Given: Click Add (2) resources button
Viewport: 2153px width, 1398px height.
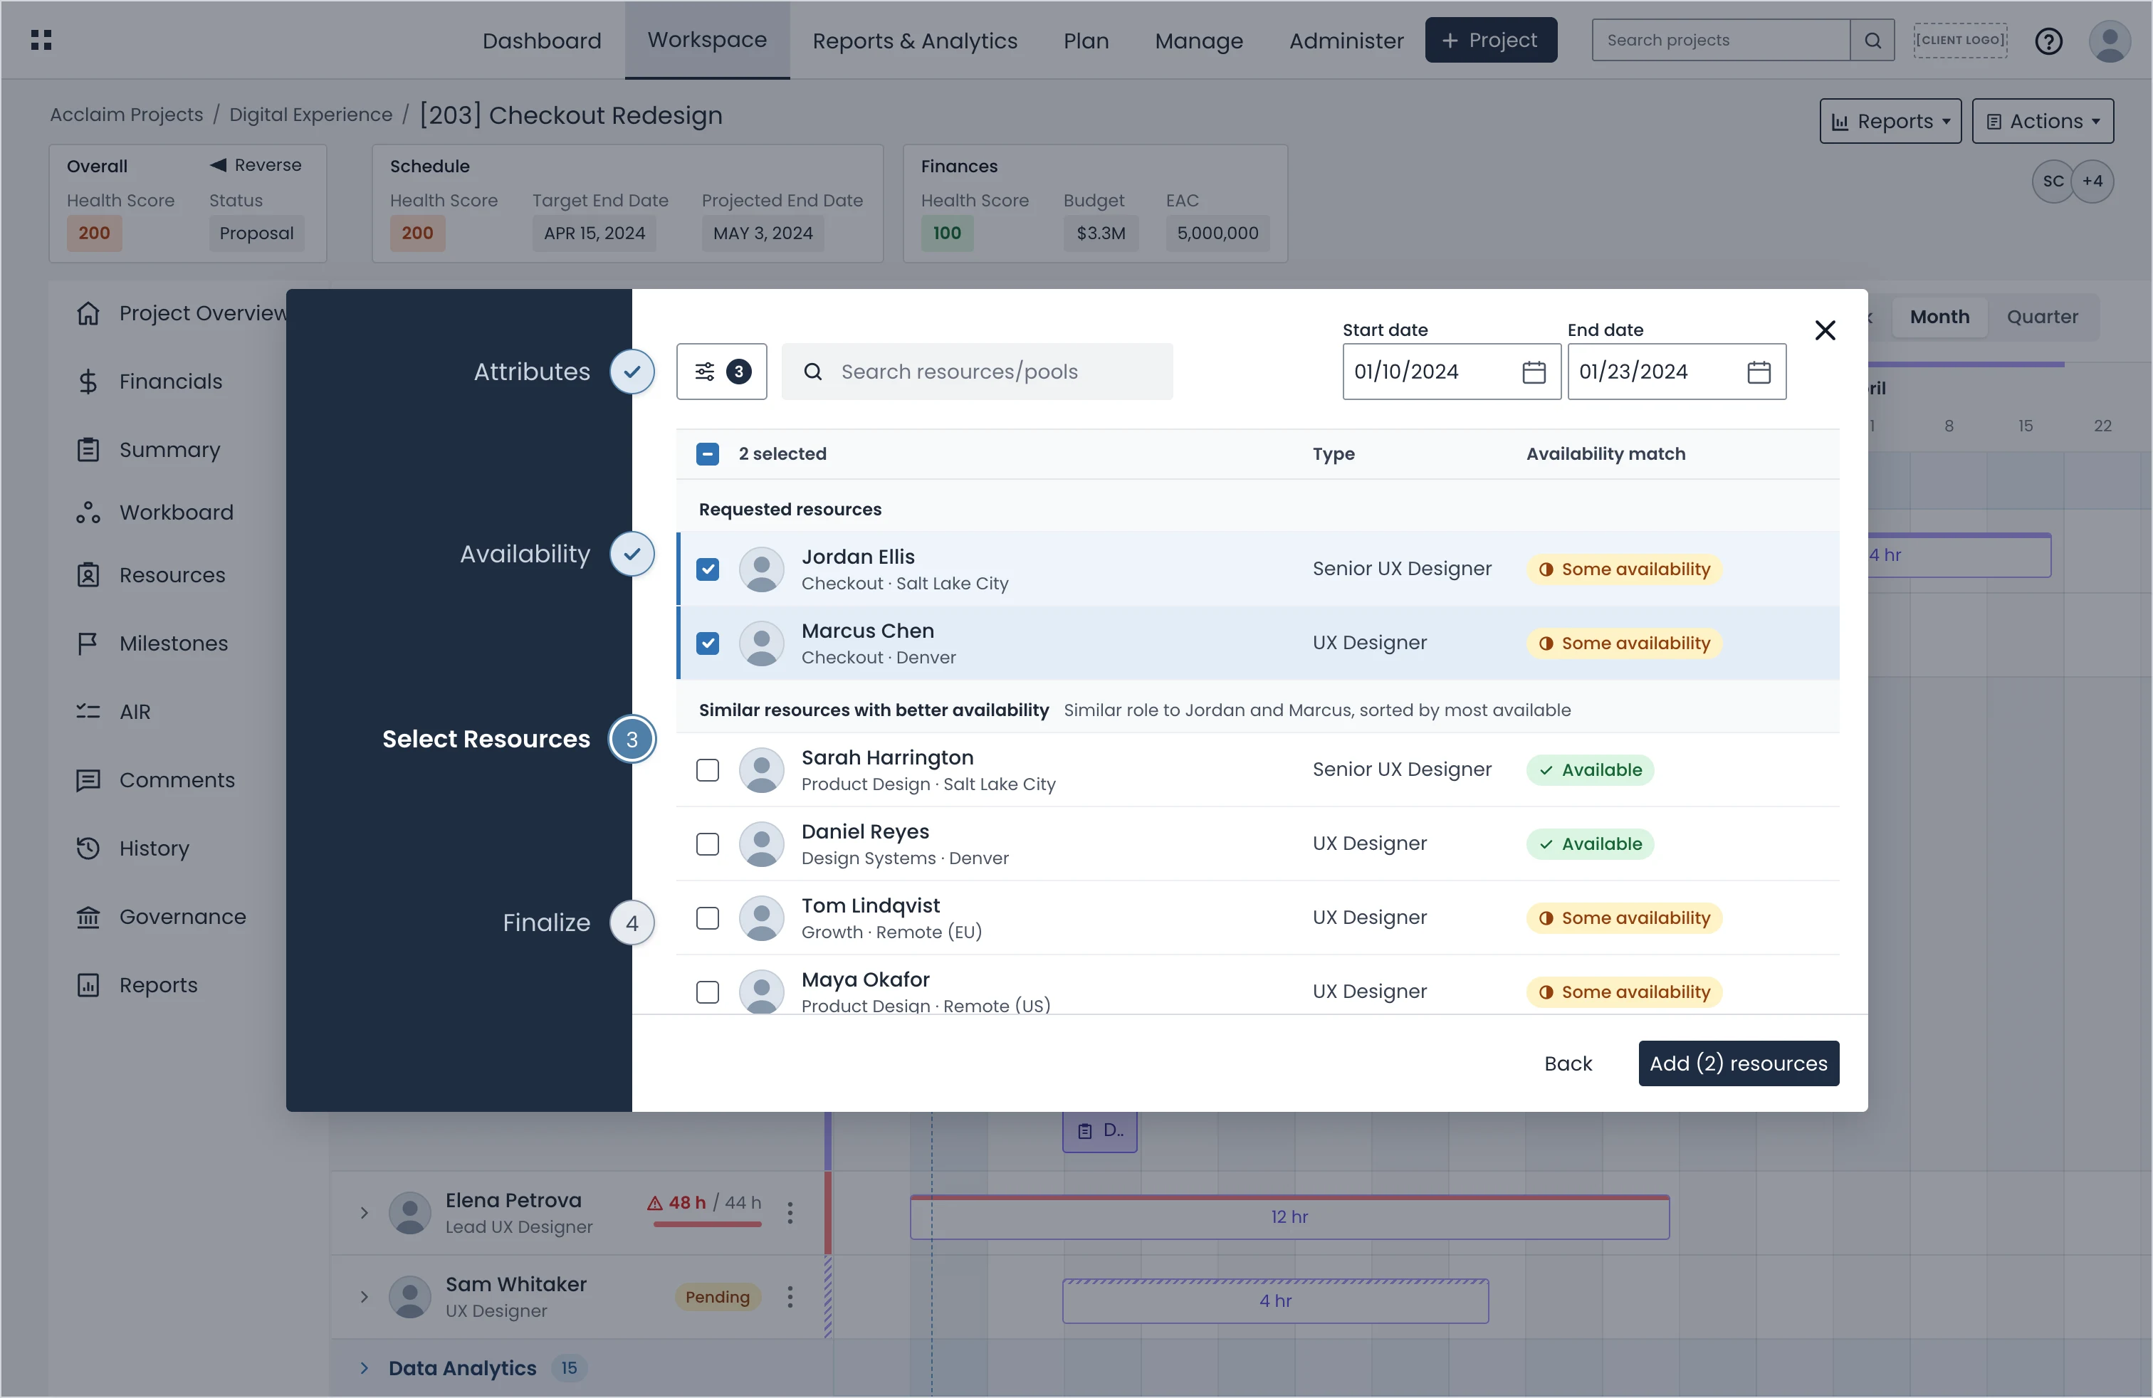Looking at the screenshot, I should (1738, 1063).
